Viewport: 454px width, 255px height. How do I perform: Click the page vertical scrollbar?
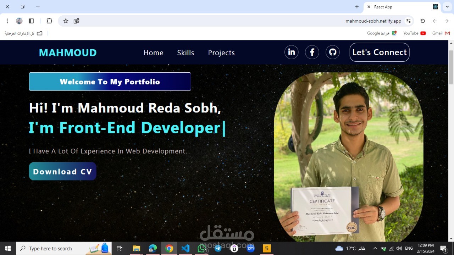click(451, 67)
